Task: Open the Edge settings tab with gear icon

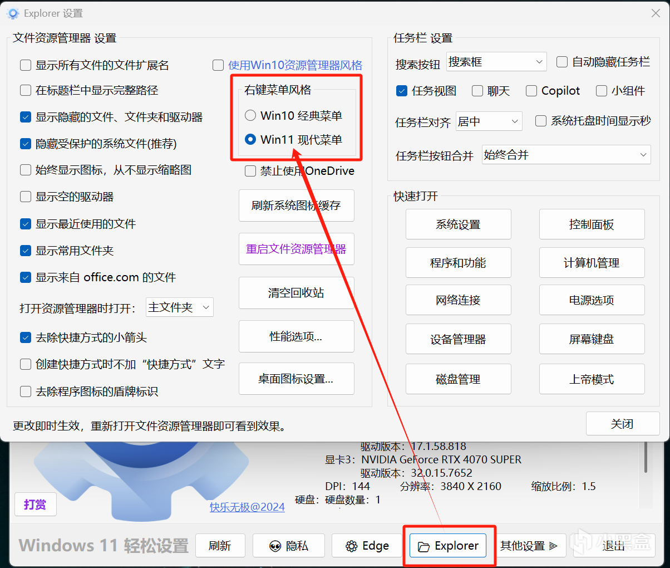Action: point(367,546)
